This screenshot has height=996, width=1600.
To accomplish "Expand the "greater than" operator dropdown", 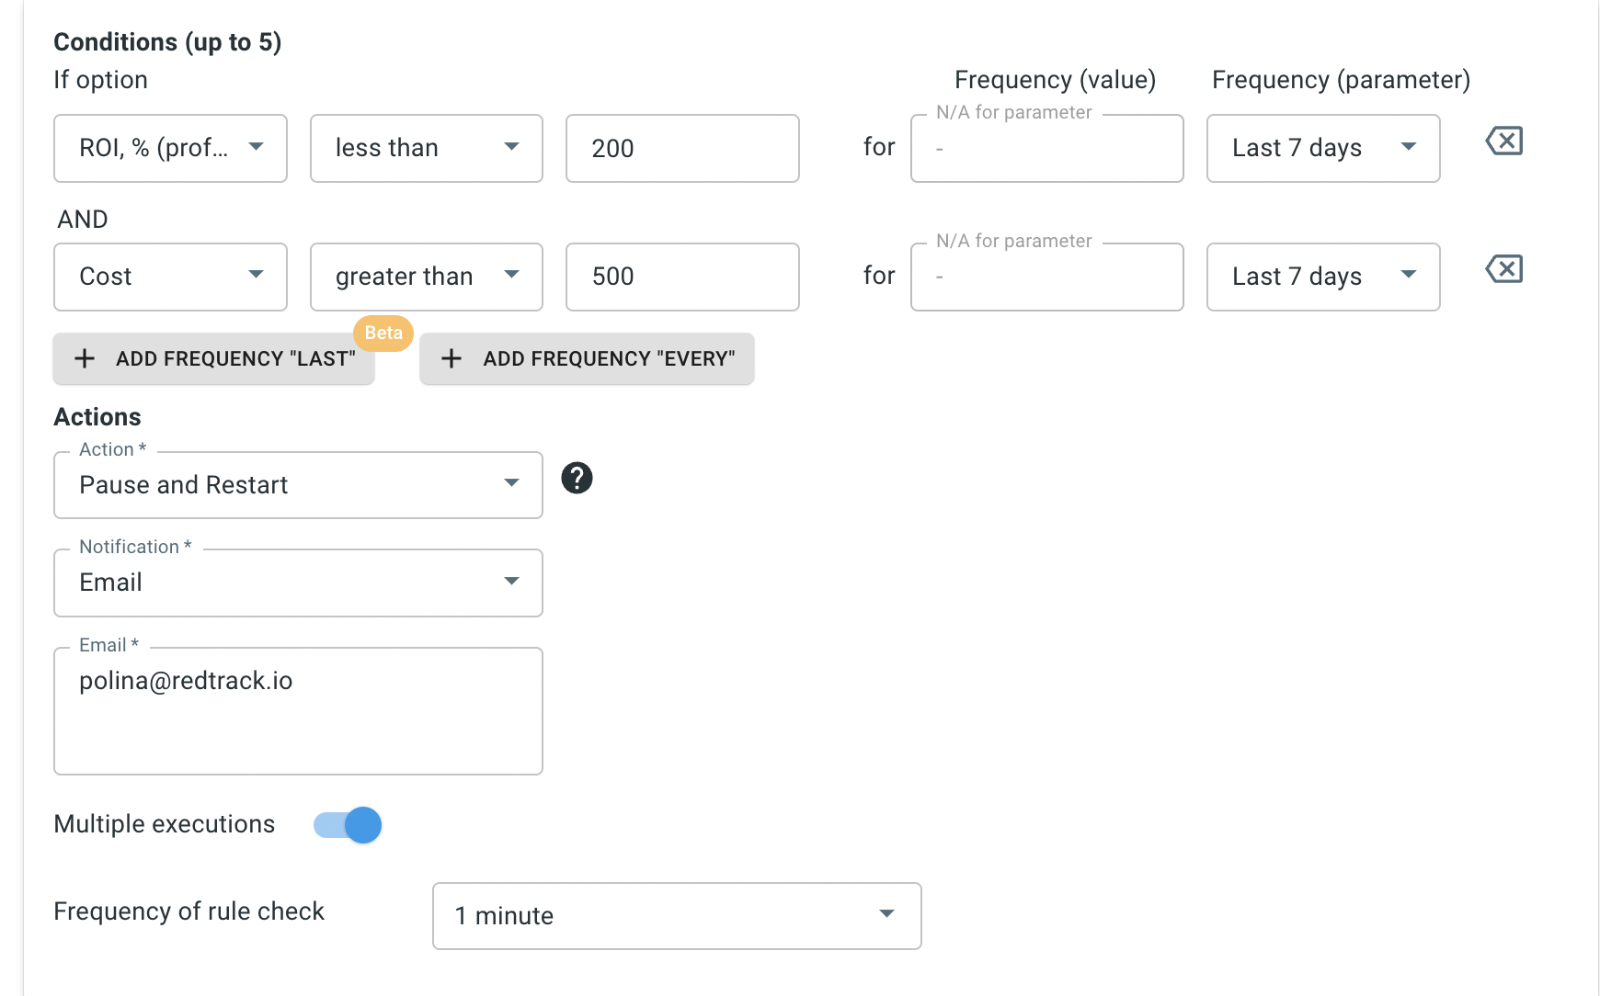I will click(x=427, y=277).
